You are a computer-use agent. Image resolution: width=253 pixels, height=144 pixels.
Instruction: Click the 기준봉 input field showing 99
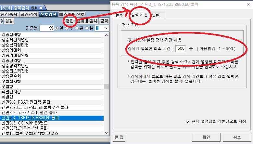click(x=47, y=28)
